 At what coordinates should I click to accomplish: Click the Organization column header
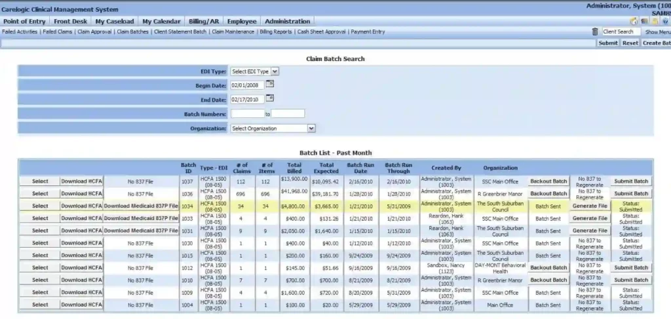[x=500, y=168]
